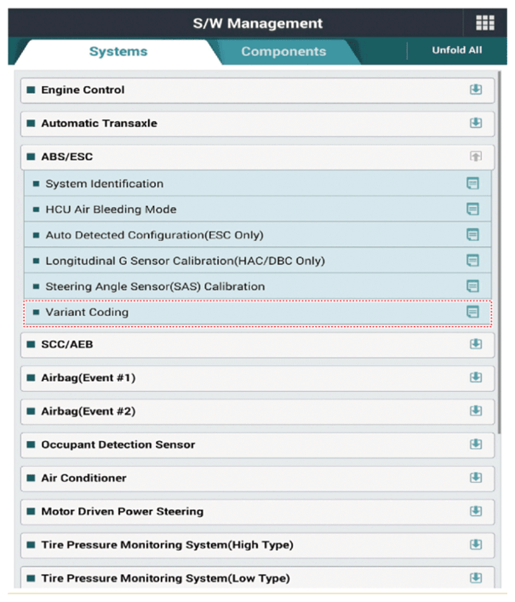Image resolution: width=515 pixels, height=602 pixels.
Task: Click the HCU Air Bleeding Mode document icon
Action: pyautogui.click(x=472, y=209)
